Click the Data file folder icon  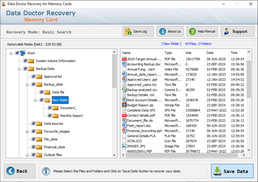pyautogui.click(x=47, y=92)
